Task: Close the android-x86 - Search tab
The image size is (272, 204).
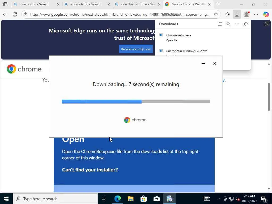Action: click(109, 4)
